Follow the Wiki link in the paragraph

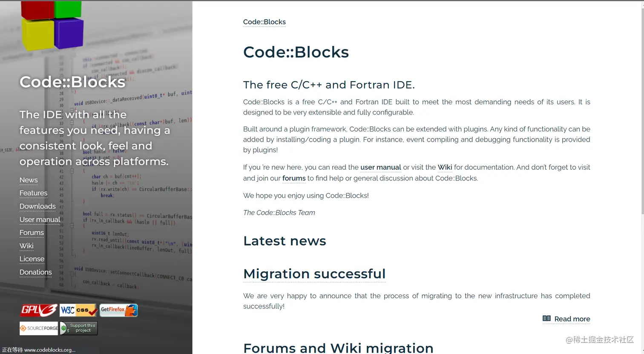point(445,167)
